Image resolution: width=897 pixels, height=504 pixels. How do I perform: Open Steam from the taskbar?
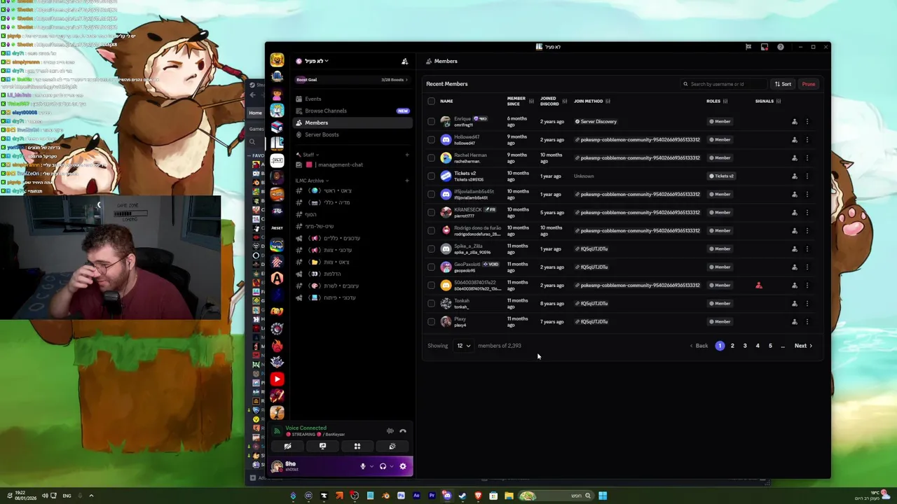coord(463,496)
